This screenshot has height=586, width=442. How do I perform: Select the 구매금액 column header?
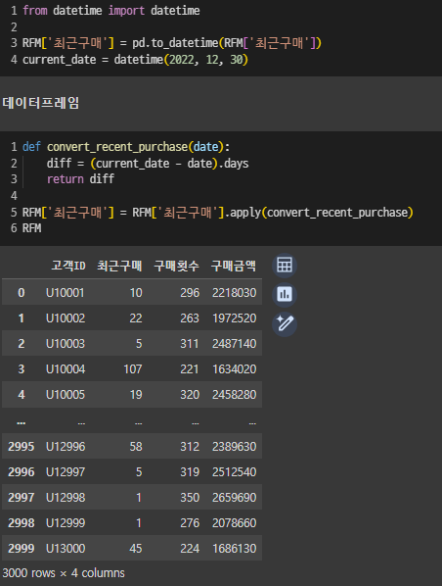[x=234, y=266]
